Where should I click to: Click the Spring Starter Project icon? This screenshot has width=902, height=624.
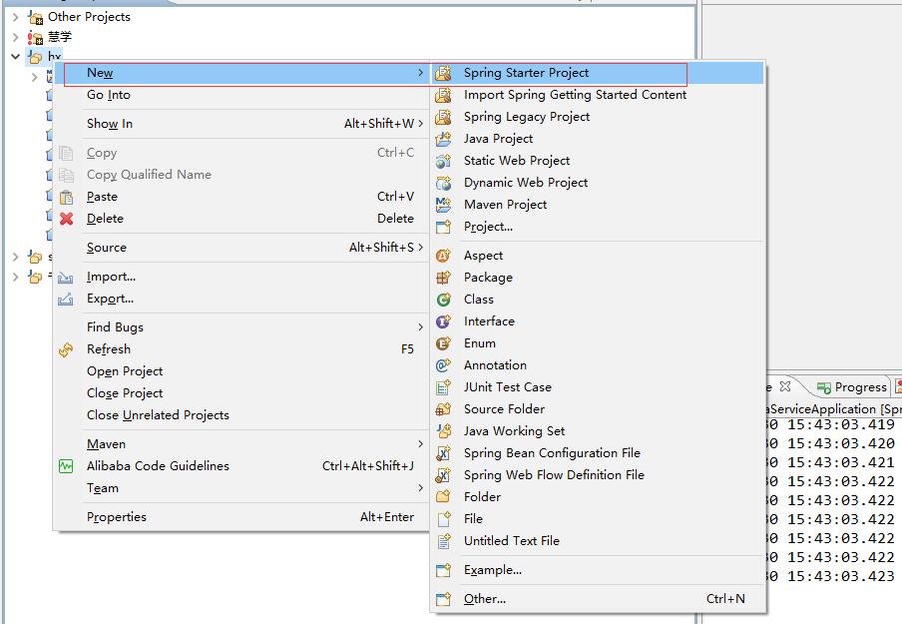click(x=444, y=73)
